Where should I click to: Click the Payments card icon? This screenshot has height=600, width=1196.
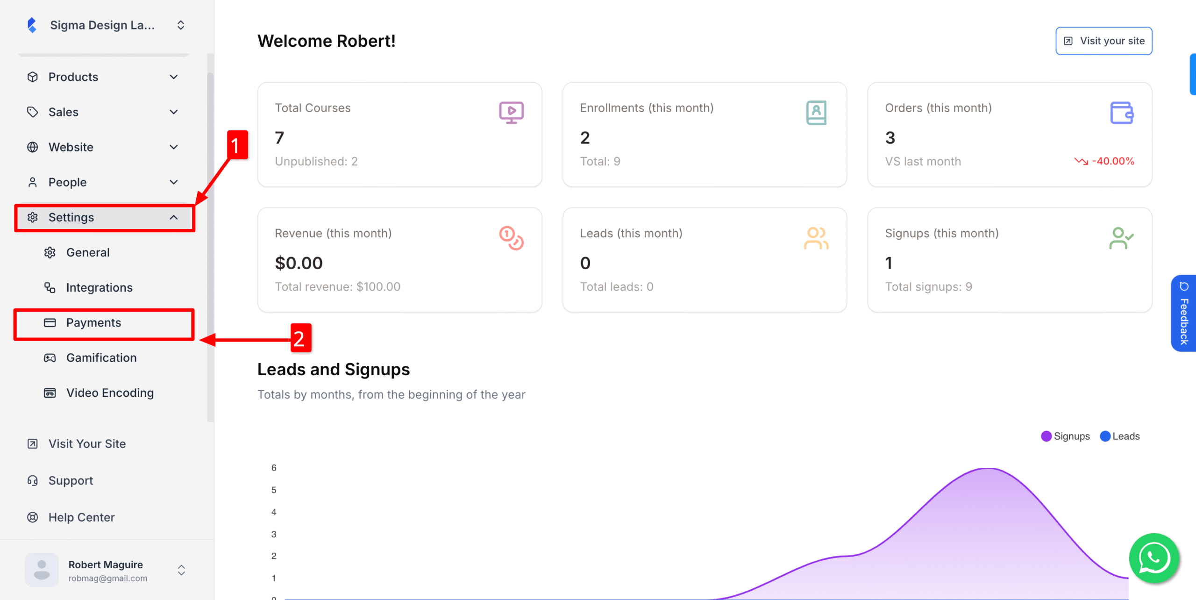point(50,322)
